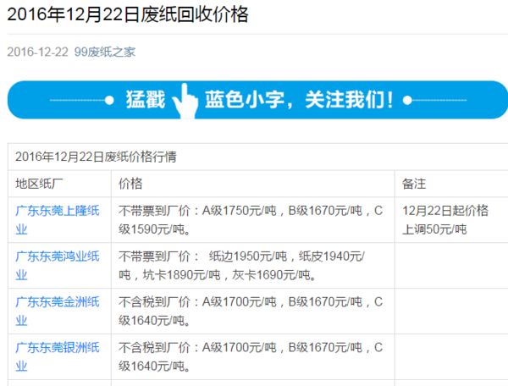Click the 上隆纸业 price cell with A级1750元/吨

pos(252,220)
